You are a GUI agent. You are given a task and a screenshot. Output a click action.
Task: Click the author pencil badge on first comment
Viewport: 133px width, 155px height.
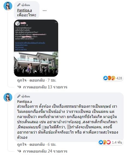click(x=19, y=5)
